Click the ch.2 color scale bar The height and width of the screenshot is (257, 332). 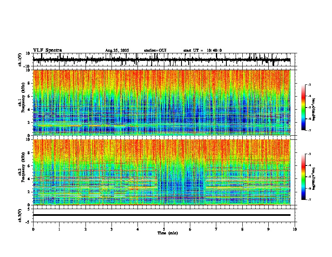pos(303,177)
